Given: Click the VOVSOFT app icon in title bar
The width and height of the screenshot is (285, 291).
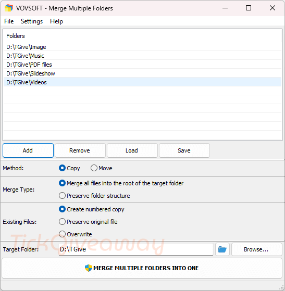Looking at the screenshot, I should (9, 8).
